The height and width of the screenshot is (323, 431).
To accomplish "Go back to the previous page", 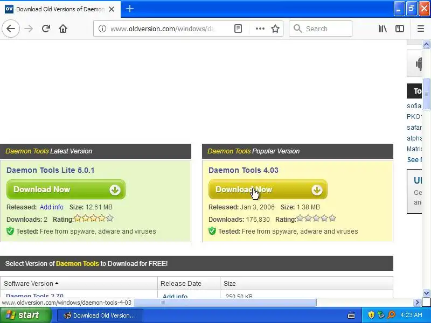I will tap(11, 29).
